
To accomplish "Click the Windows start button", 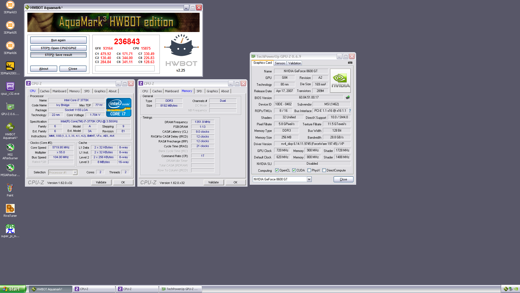I will tap(13, 289).
